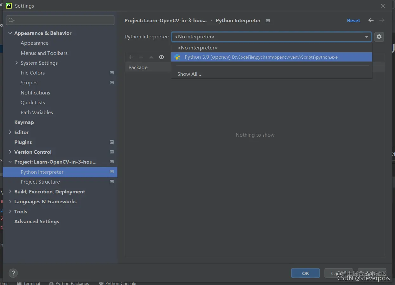Click the Cancel button

pos(339,273)
